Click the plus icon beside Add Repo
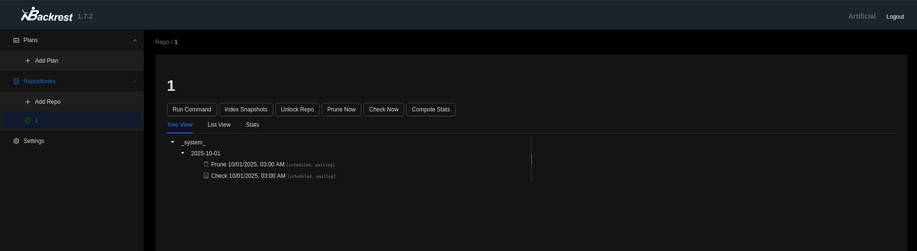917x251 pixels. pos(28,102)
